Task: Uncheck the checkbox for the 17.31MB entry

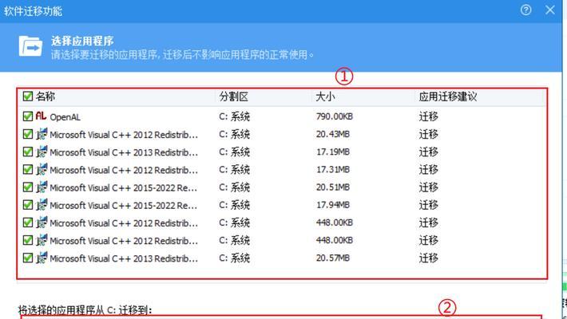Action: [x=28, y=169]
